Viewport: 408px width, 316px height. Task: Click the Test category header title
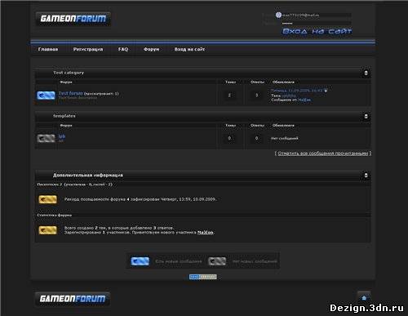click(69, 73)
